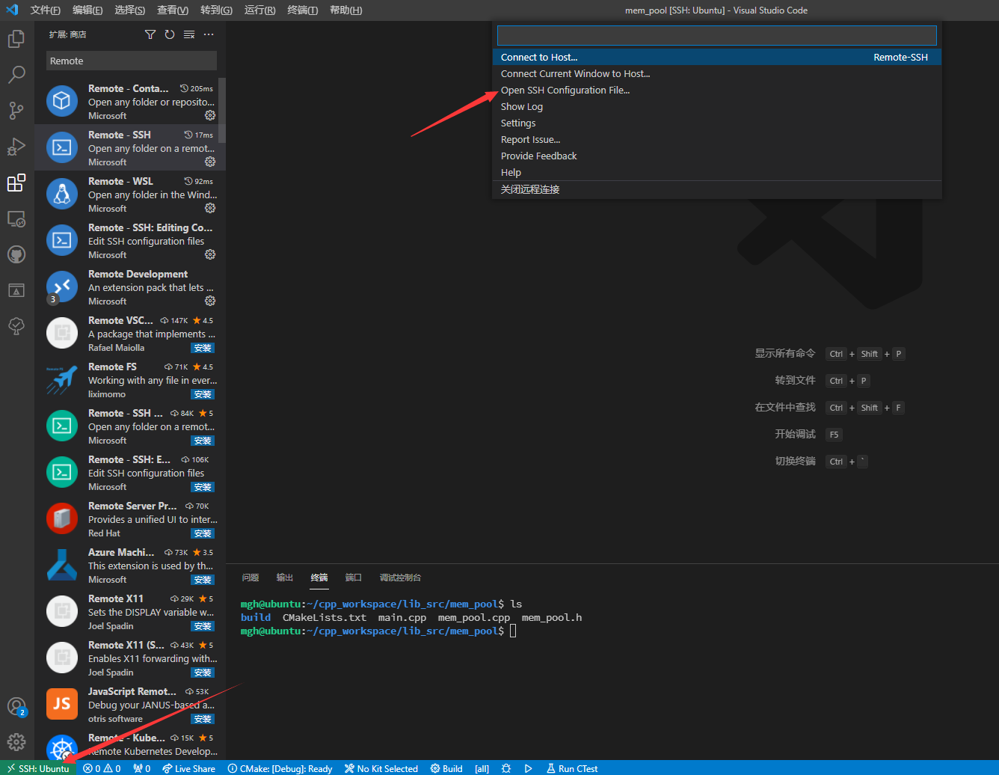This screenshot has width=999, height=775.
Task: Open the GitHub icon in activity bar
Action: 16,254
